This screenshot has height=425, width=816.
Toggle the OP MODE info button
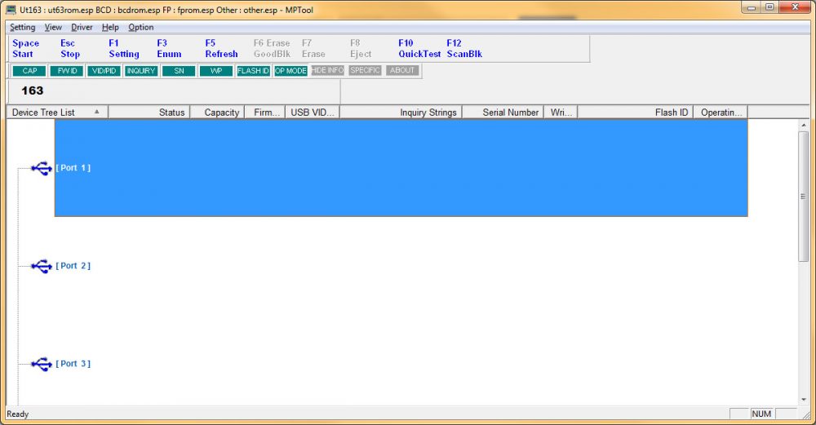[290, 71]
